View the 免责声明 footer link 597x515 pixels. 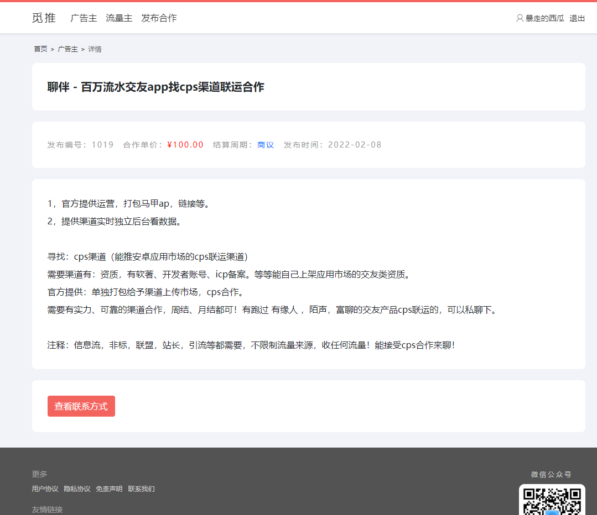[x=109, y=489]
